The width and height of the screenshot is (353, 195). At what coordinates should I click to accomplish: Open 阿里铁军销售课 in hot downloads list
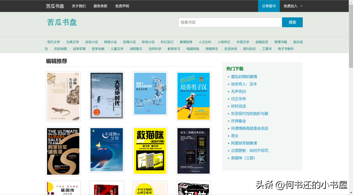click(x=244, y=143)
